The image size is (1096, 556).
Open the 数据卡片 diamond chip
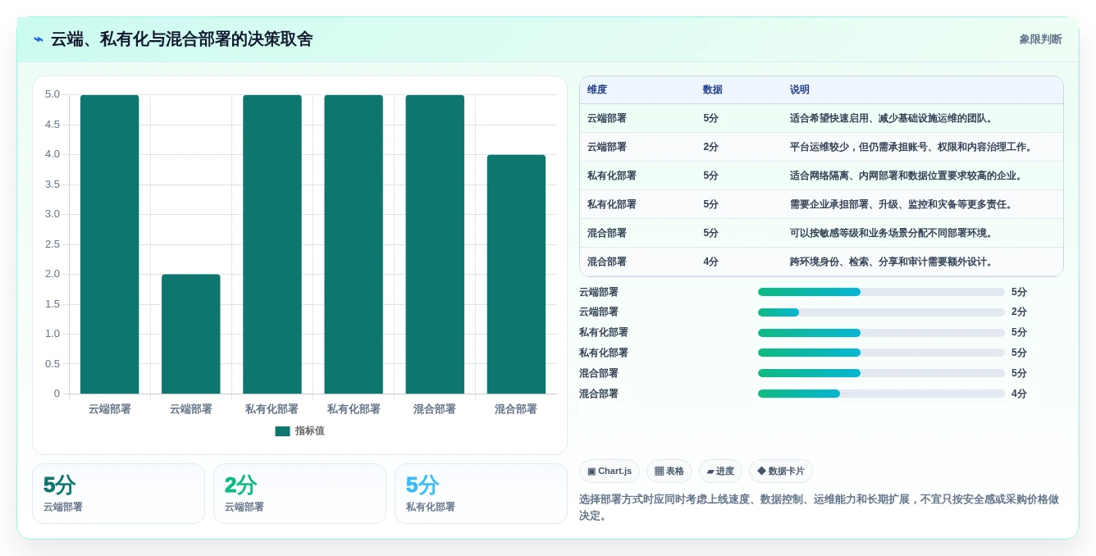coord(781,472)
